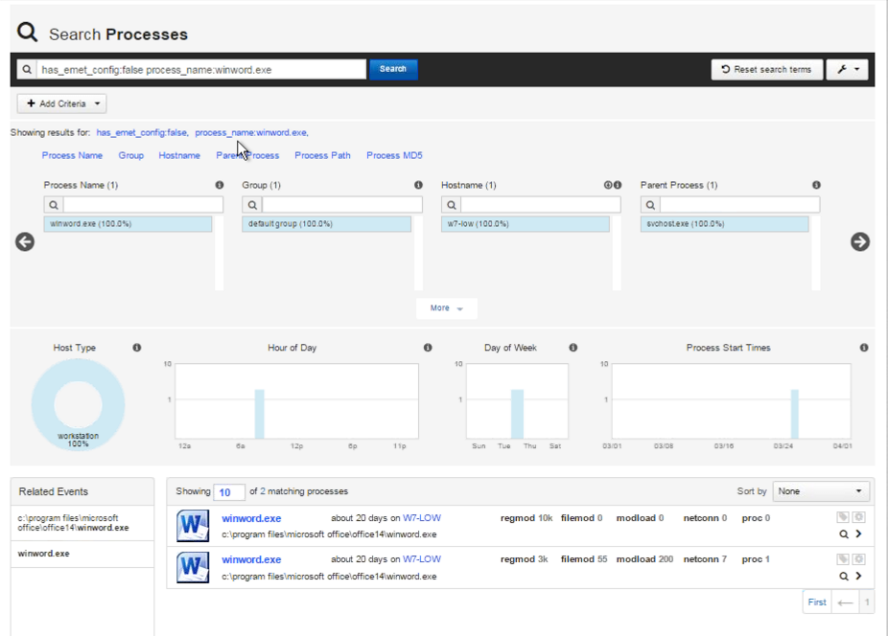The width and height of the screenshot is (888, 636).
Task: Open the Sort by dropdown
Action: point(821,491)
